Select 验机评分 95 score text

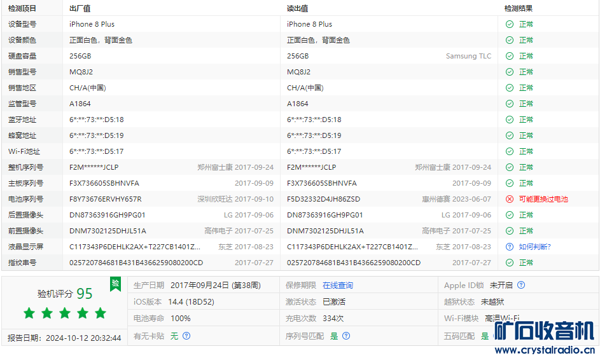[x=65, y=293]
